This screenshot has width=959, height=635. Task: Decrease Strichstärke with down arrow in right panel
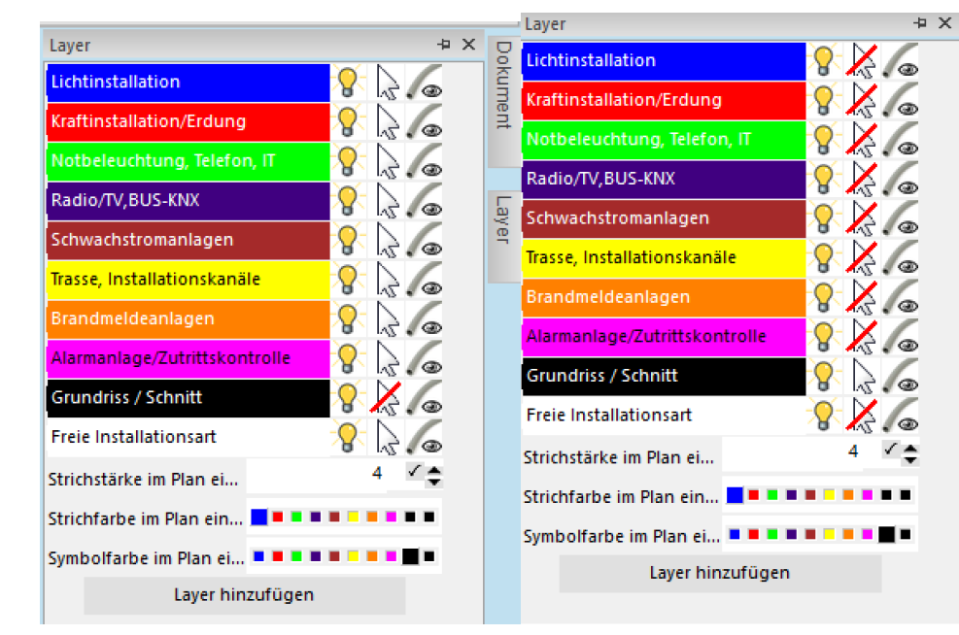pyautogui.click(x=910, y=458)
